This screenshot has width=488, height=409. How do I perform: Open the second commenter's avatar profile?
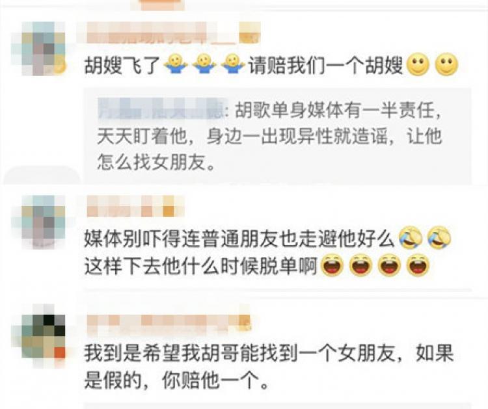coord(38,222)
